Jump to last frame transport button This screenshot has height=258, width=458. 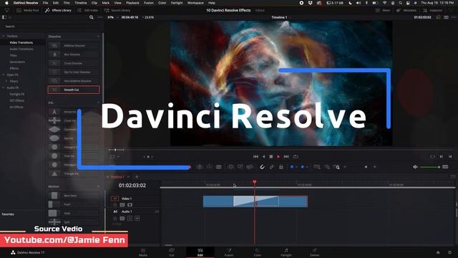(286, 157)
